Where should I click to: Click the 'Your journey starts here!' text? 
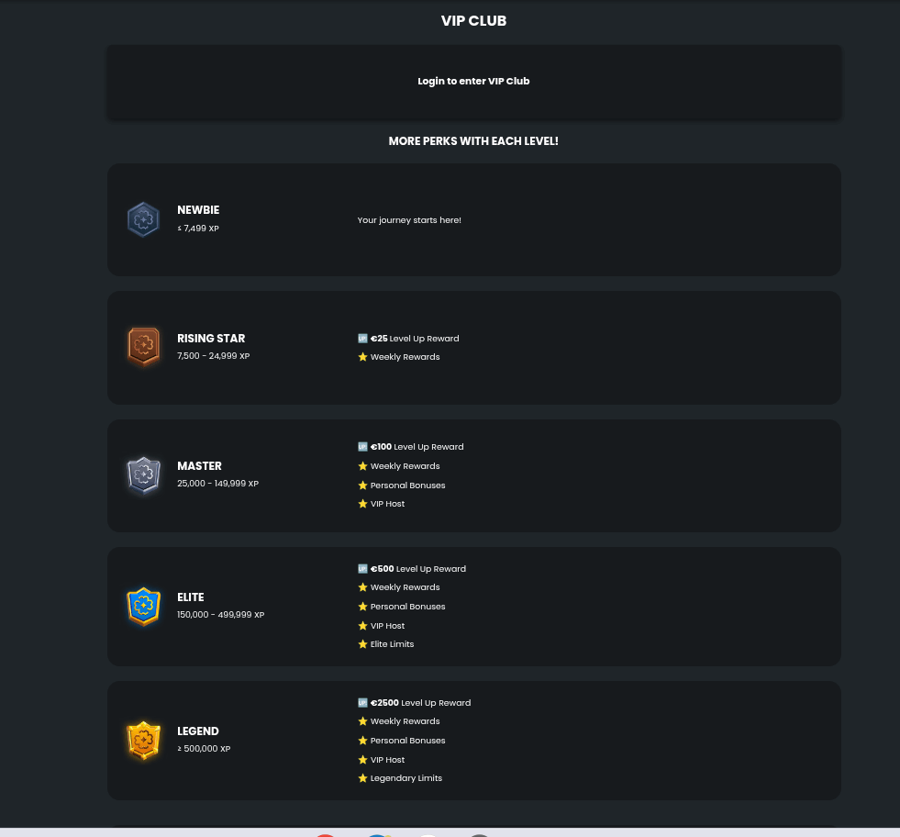[x=409, y=220]
